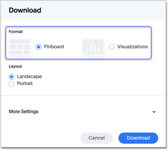This screenshot has width=168, height=150.
Task: Choose the Portrait layout option
Action: pos(11,84)
